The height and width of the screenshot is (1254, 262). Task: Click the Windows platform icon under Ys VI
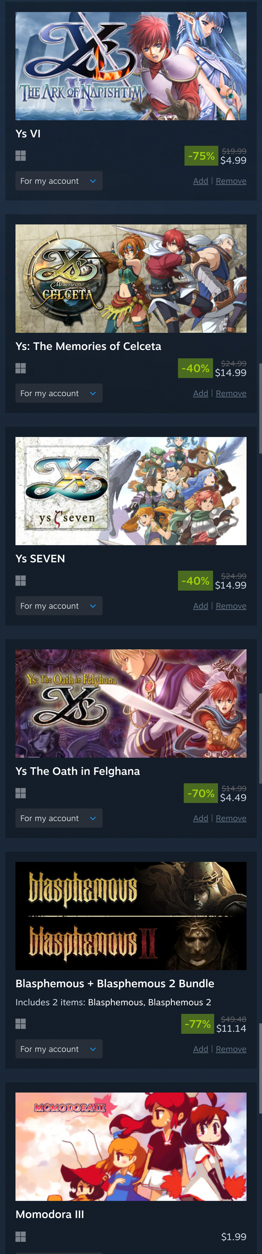[x=20, y=156]
